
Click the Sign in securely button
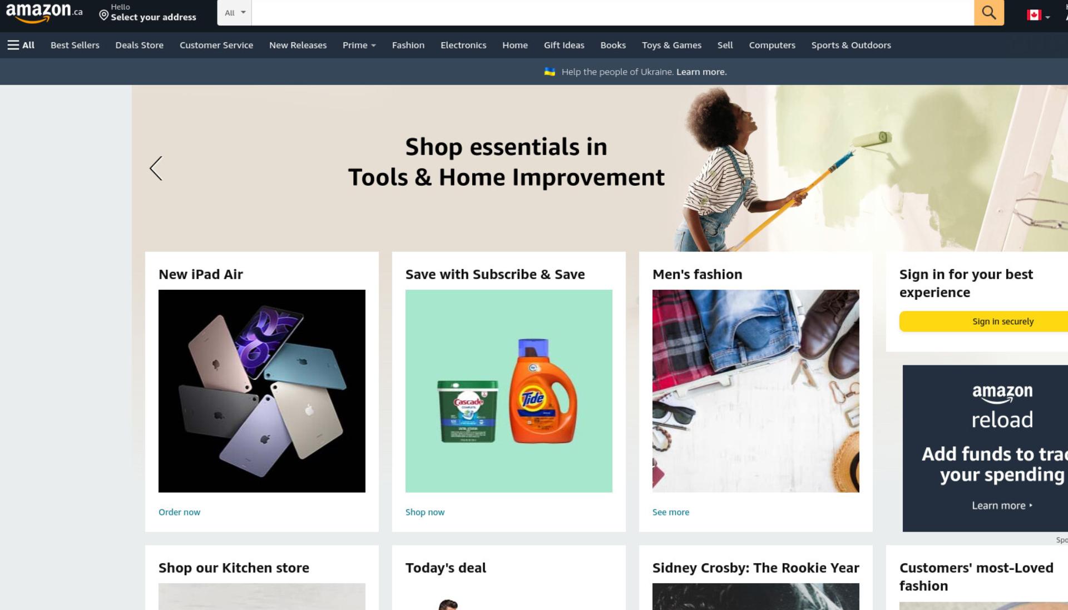[x=983, y=321]
